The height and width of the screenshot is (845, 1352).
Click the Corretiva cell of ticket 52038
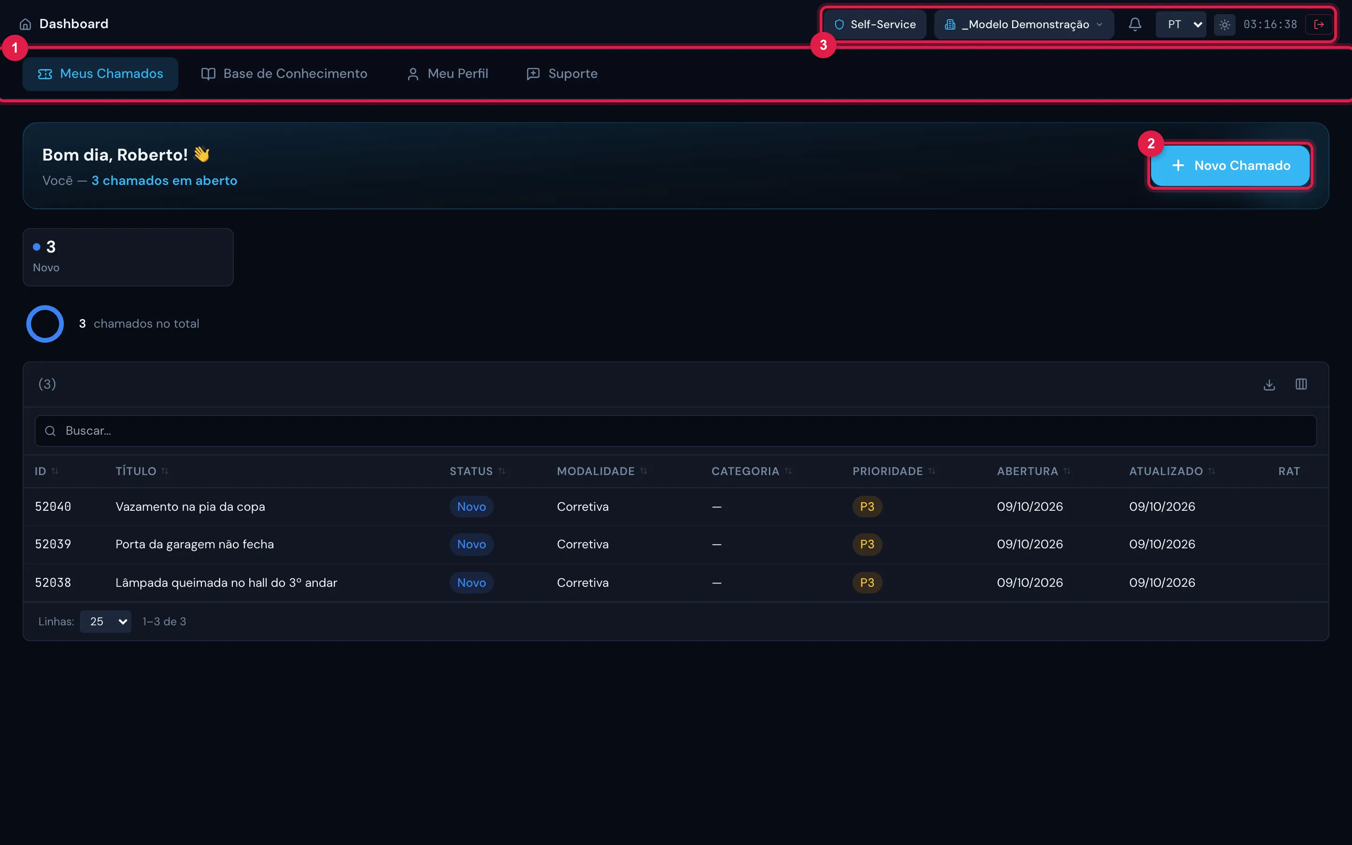[x=583, y=582]
